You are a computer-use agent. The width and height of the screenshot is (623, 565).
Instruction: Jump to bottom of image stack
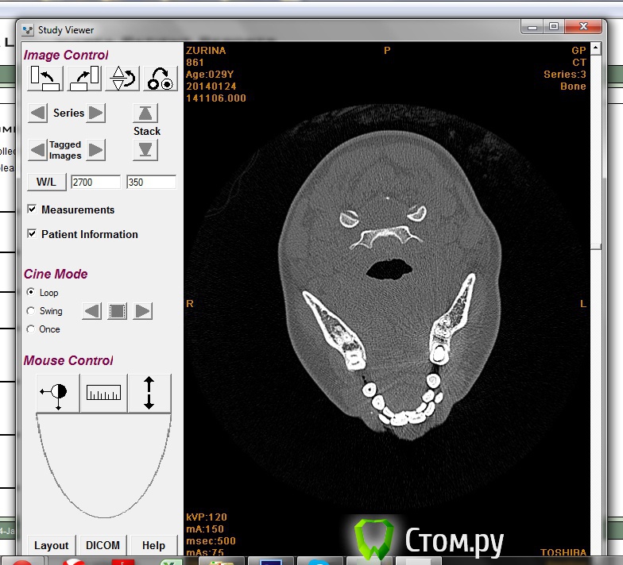pos(145,149)
